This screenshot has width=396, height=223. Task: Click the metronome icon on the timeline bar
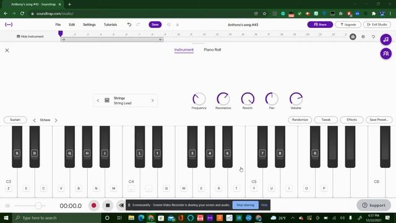(x=353, y=37)
